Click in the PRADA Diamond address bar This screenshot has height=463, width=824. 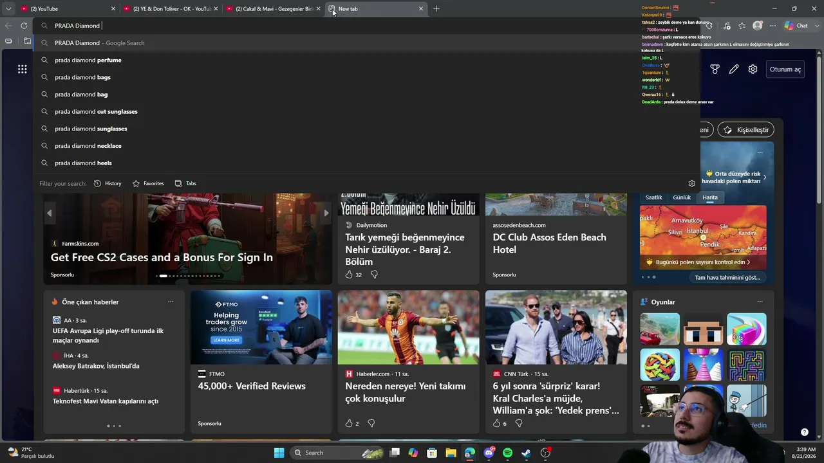[366, 26]
